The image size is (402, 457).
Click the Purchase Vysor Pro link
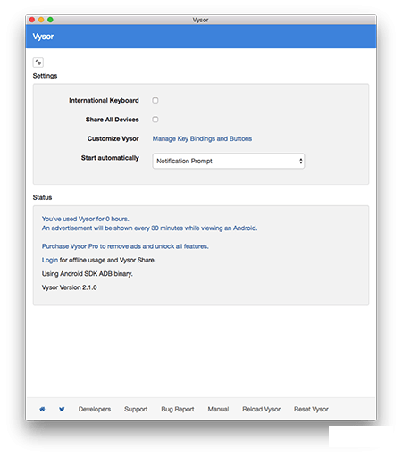125,246
